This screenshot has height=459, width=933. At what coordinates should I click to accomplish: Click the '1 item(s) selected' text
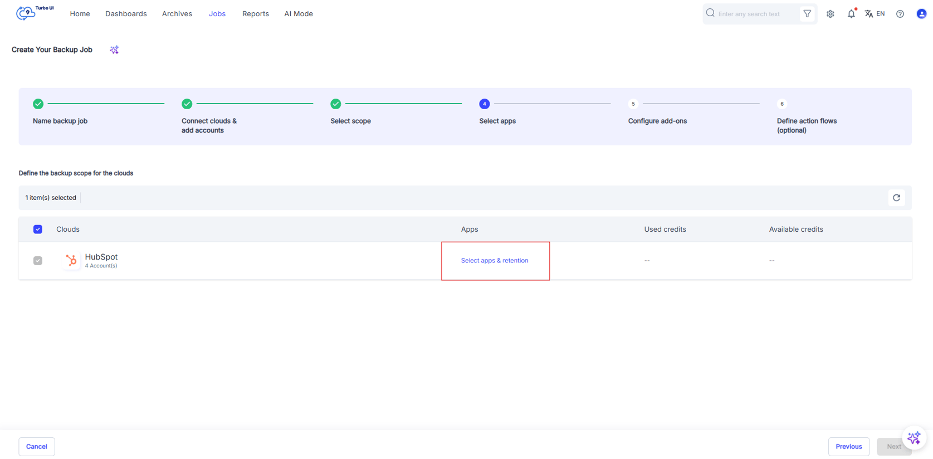click(51, 198)
